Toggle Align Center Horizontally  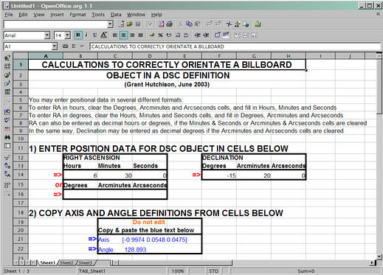tap(123, 35)
